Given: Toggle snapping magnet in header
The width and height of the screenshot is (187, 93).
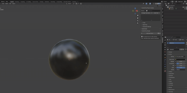Looking at the screenshot, I should coord(76,4).
